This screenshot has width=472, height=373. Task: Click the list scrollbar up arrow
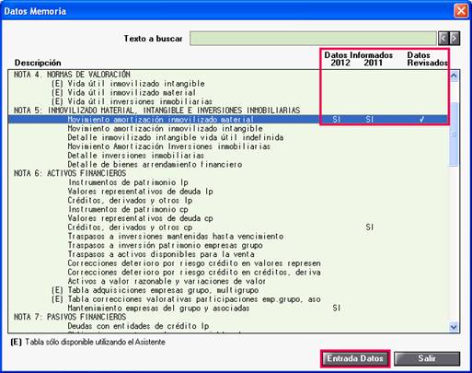tap(454, 76)
